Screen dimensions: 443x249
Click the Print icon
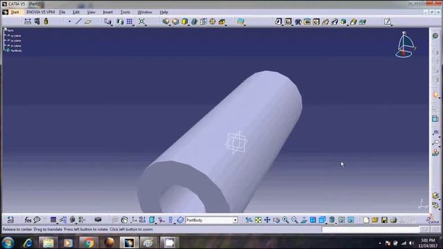pos(394,220)
